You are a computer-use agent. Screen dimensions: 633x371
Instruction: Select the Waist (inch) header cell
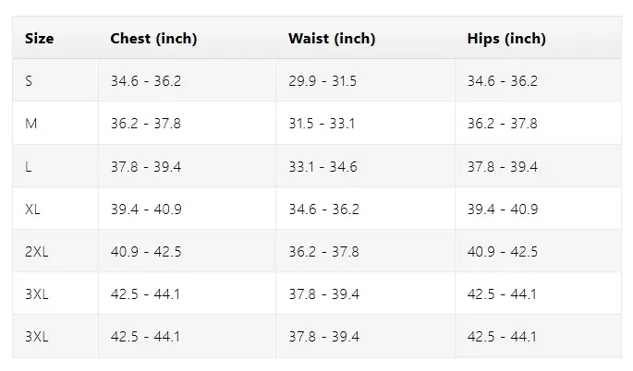click(332, 39)
